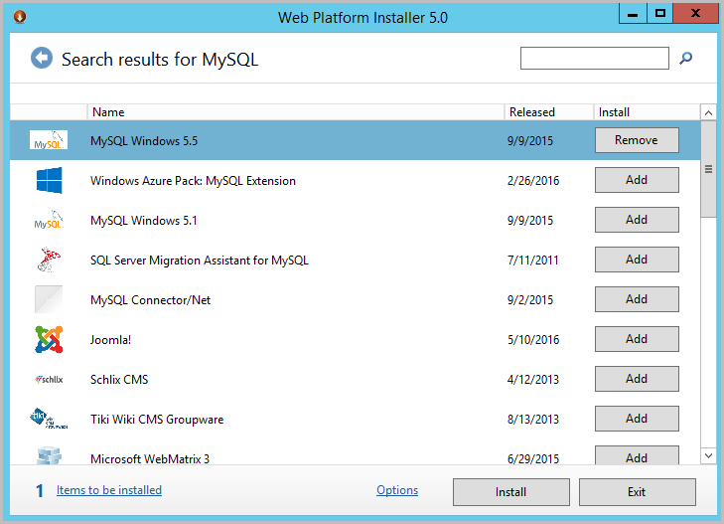Add Windows Azure Pack: MySQL Extension
The image size is (724, 524).
click(x=636, y=180)
